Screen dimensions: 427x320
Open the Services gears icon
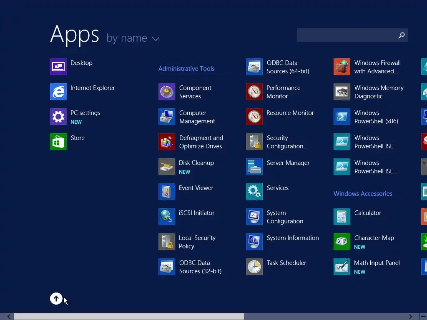(254, 192)
